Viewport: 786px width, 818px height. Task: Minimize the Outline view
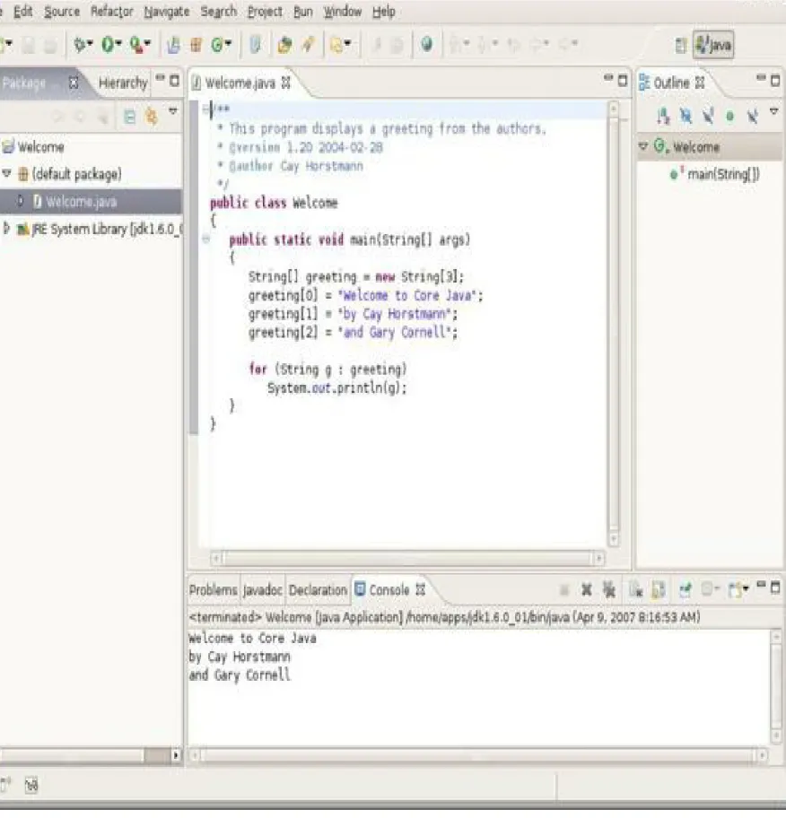(761, 79)
